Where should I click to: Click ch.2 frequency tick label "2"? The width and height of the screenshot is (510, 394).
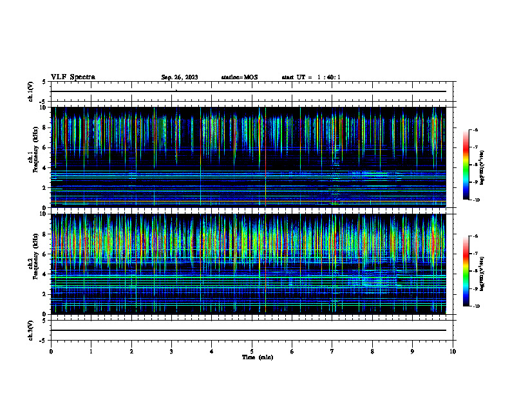click(x=44, y=294)
